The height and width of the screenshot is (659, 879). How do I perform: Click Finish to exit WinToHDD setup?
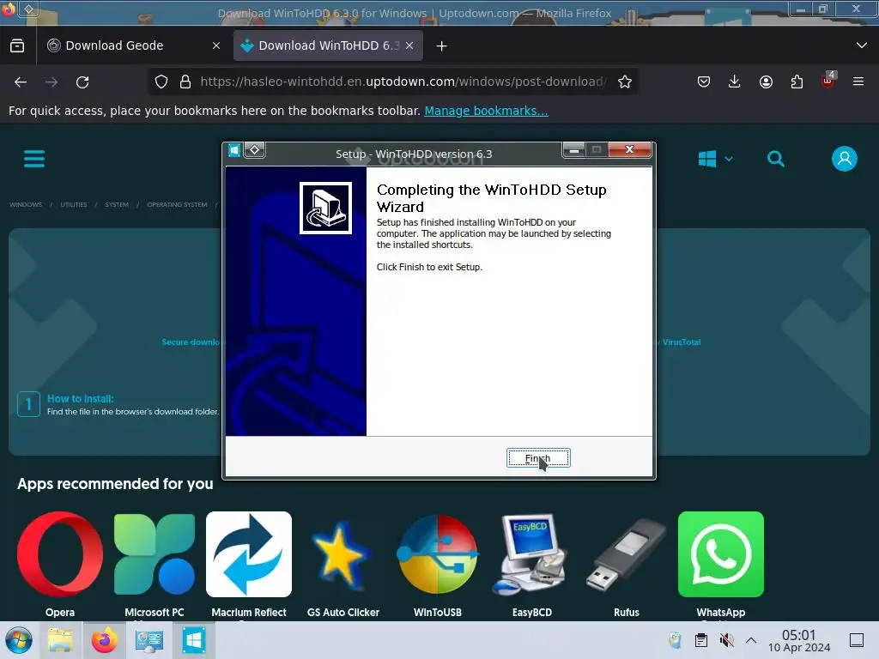coord(537,458)
